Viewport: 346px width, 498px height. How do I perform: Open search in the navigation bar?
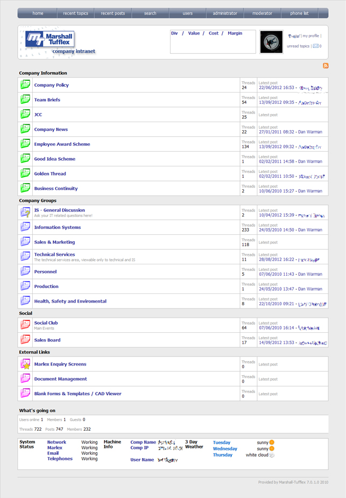[x=150, y=13]
